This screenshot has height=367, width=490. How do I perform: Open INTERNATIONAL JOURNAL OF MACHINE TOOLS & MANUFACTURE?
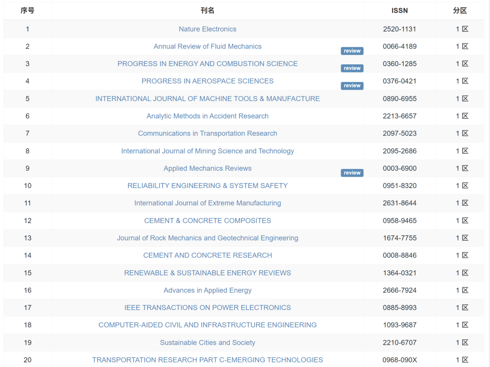tap(207, 99)
